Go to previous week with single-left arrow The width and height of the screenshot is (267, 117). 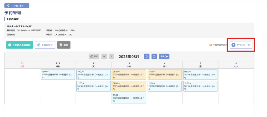point(112,56)
